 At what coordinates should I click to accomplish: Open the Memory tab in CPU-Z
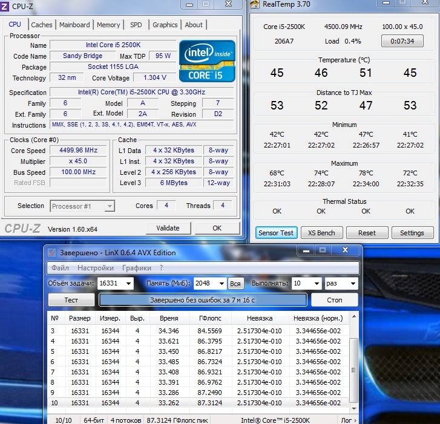[x=108, y=25]
